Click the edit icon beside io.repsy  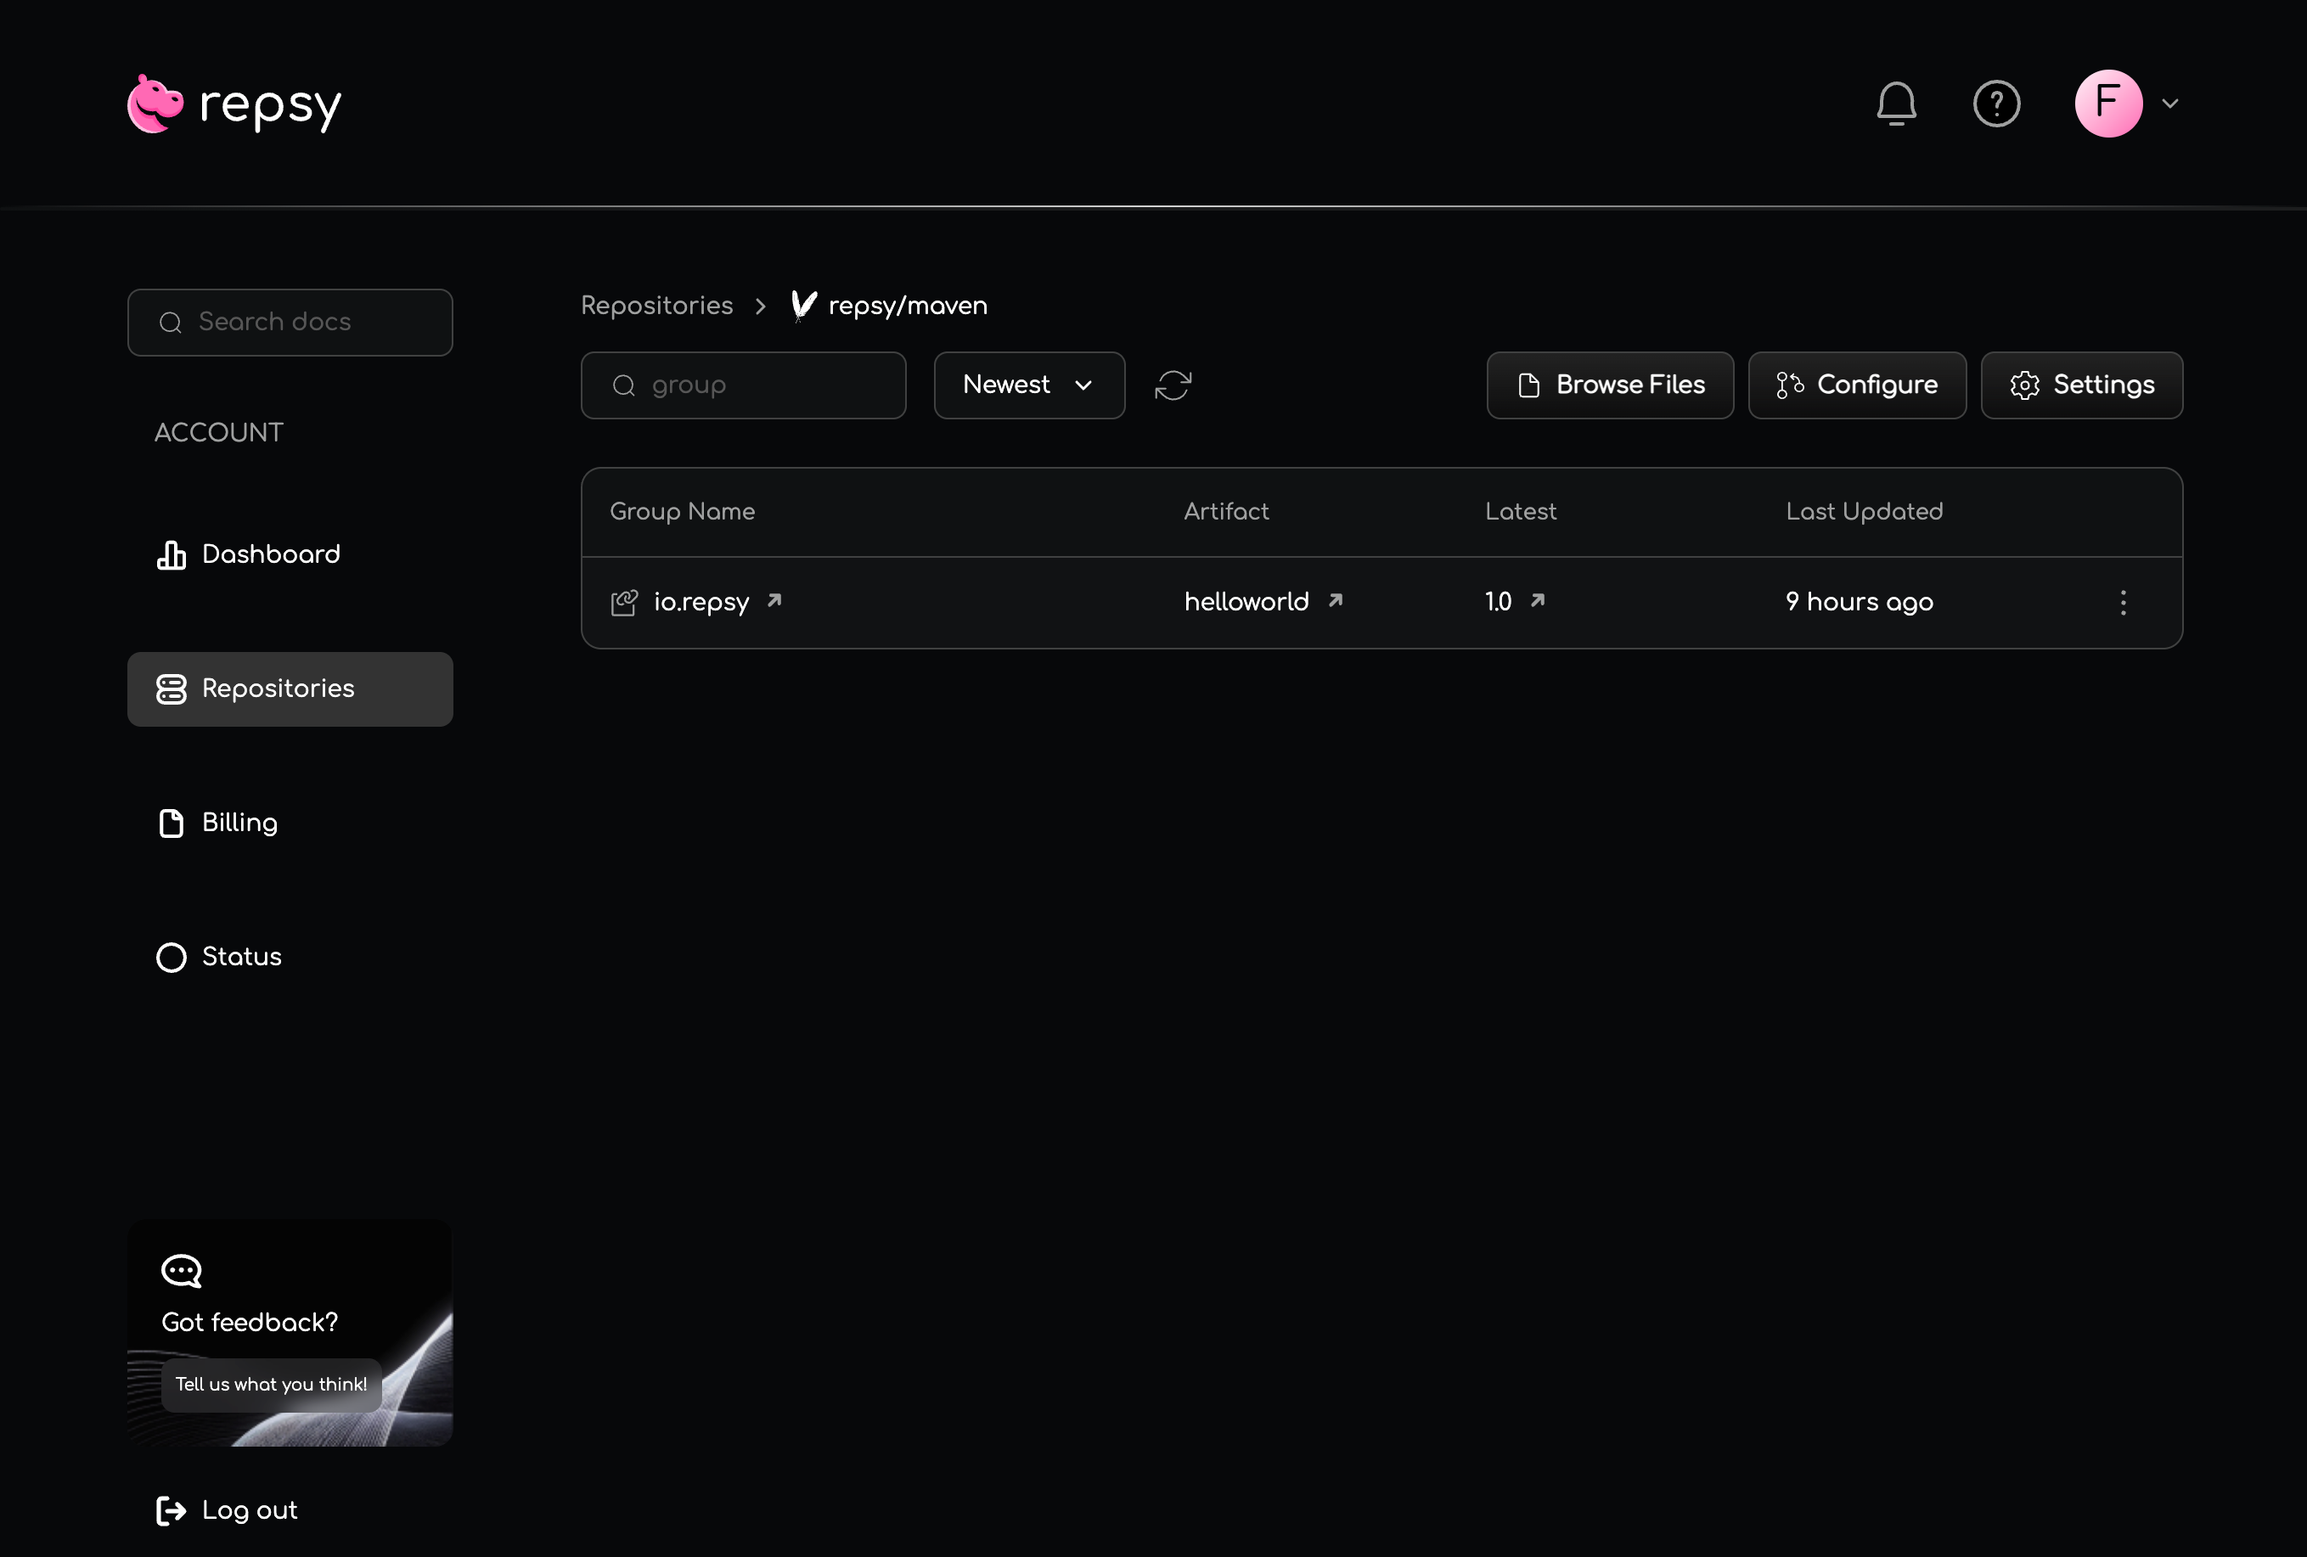(623, 603)
